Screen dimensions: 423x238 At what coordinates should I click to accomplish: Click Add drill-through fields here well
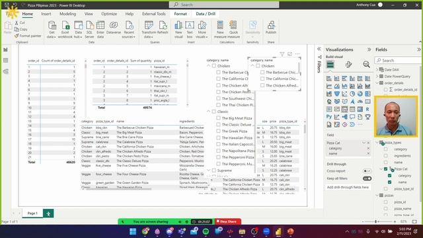348,187
